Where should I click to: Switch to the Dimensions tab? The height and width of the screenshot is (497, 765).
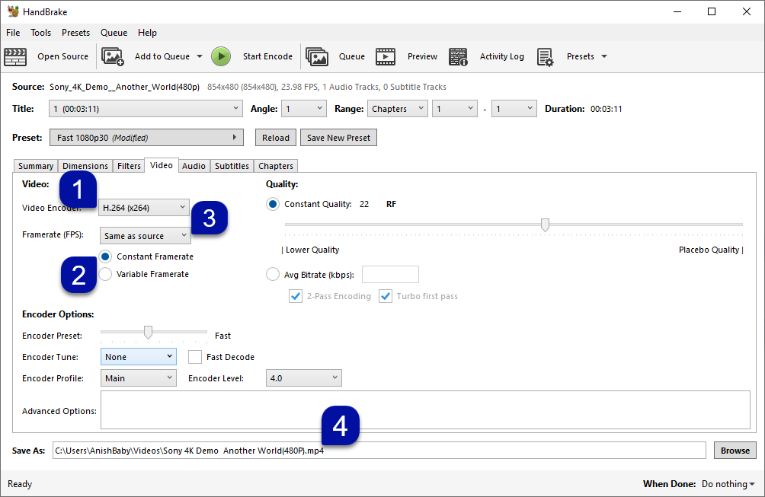85,166
